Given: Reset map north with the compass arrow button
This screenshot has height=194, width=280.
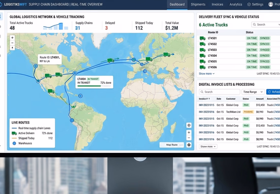Looking at the screenshot, I should coord(12,48).
